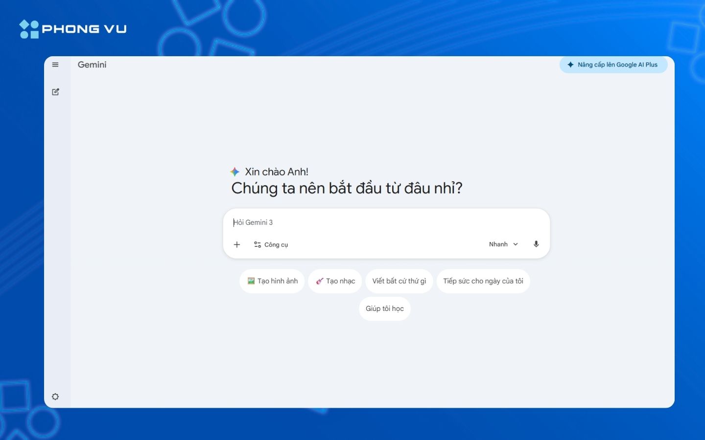Click the plus attach icon
The width and height of the screenshot is (705, 440).
click(x=237, y=244)
